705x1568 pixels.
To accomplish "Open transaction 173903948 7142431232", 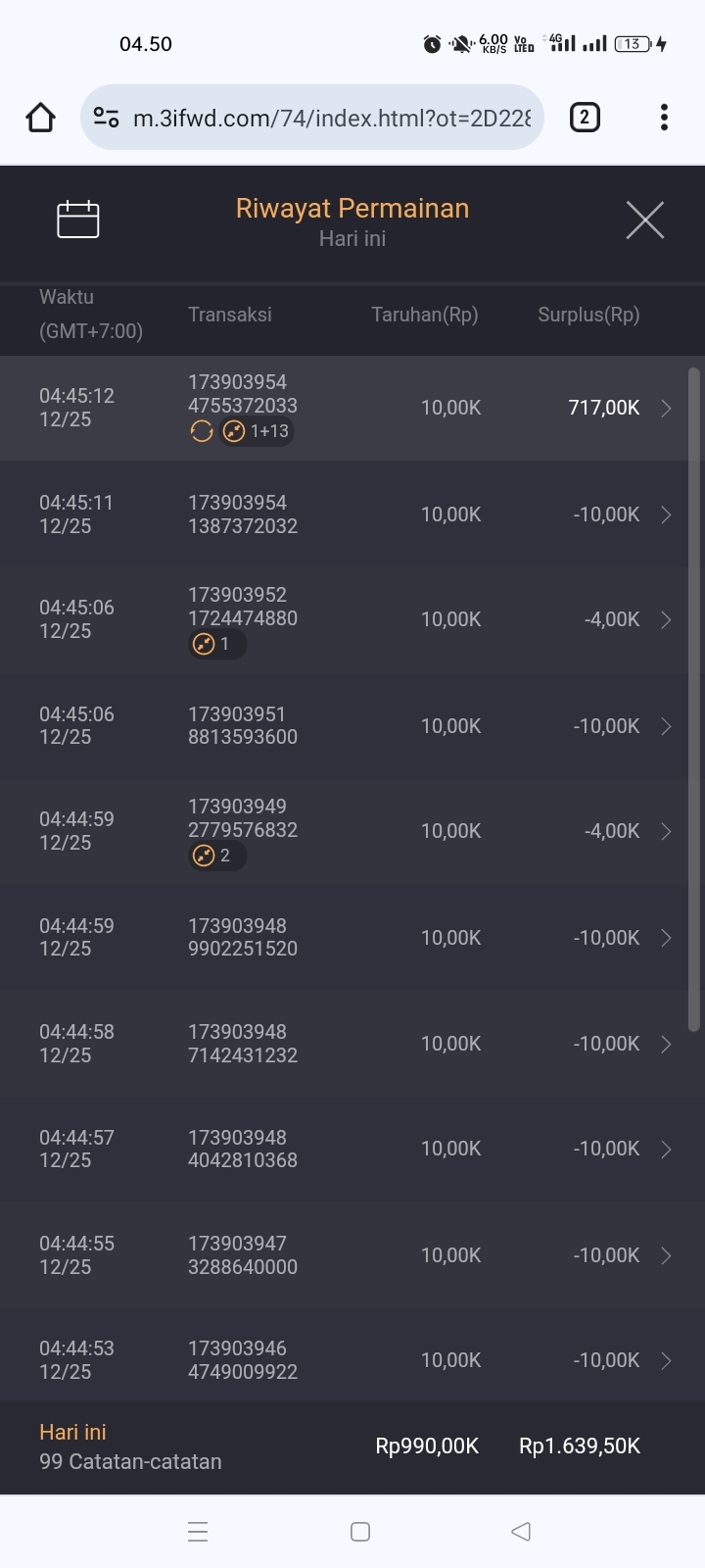I will 243,1044.
